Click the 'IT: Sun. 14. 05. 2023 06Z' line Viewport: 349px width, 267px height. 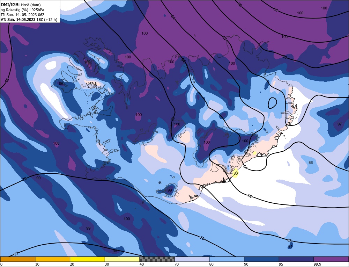tap(22, 15)
